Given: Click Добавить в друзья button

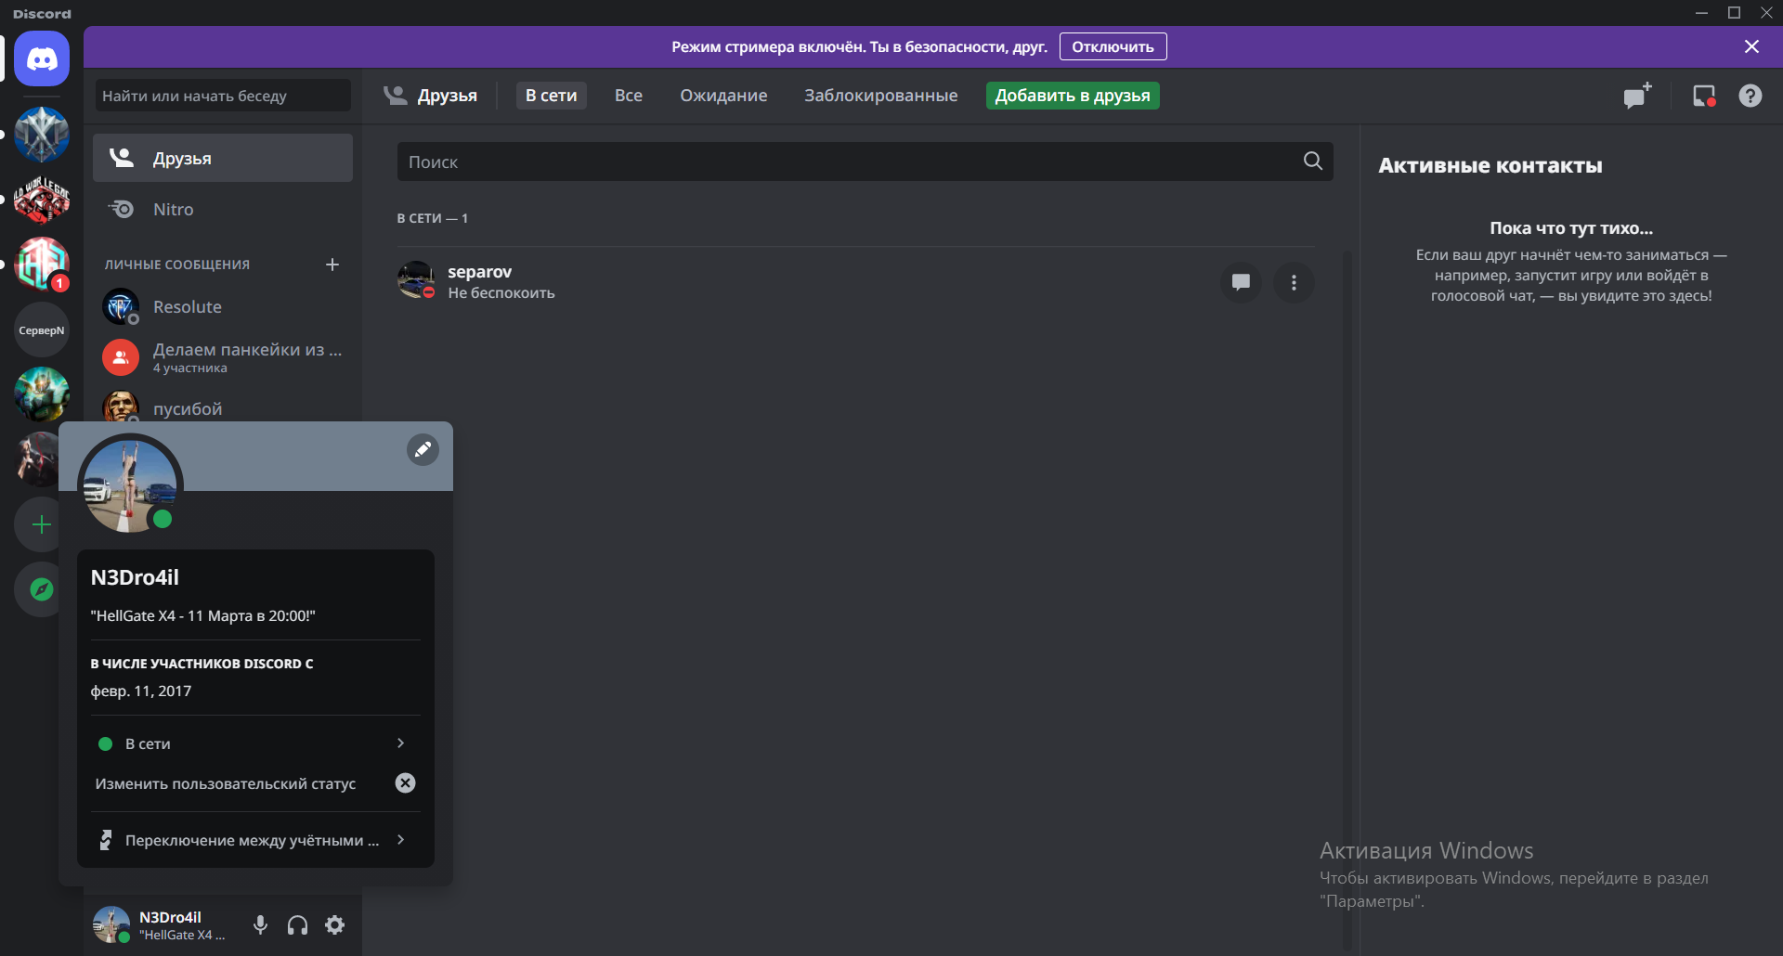Looking at the screenshot, I should pos(1073,96).
